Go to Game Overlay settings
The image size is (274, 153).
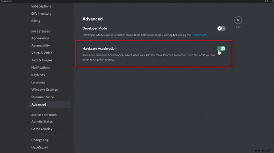click(42, 129)
